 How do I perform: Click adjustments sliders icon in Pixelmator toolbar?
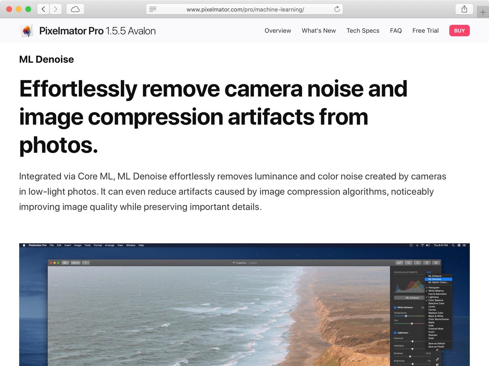tap(436, 263)
